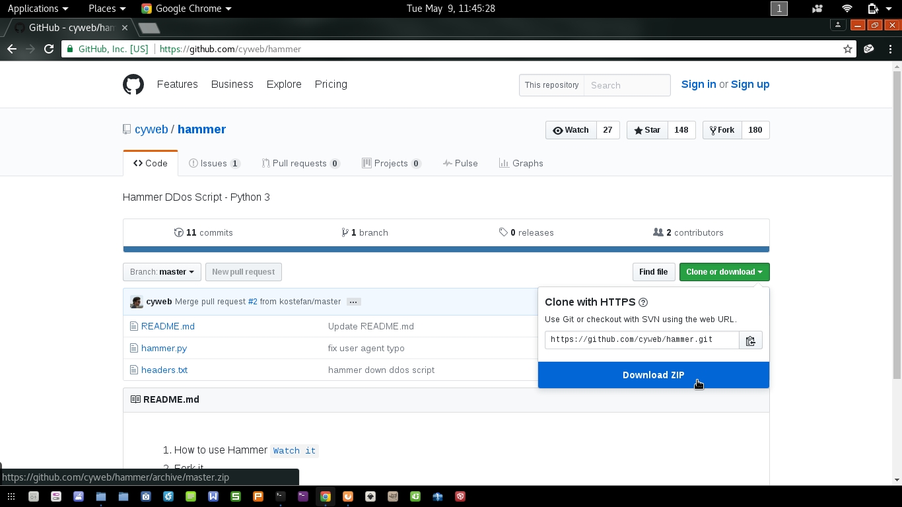Go back to the previous page

(x=11, y=49)
